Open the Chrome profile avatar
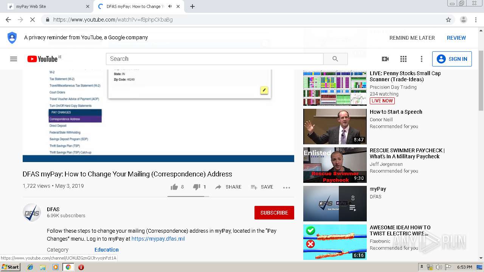 463,20
